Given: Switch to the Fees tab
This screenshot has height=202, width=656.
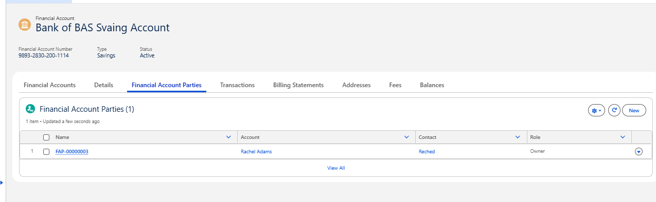Looking at the screenshot, I should tap(395, 85).
